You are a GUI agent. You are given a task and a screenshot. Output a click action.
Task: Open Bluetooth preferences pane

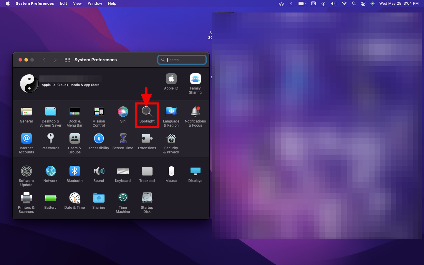click(x=74, y=175)
